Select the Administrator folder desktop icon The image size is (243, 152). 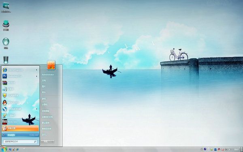(6, 7)
